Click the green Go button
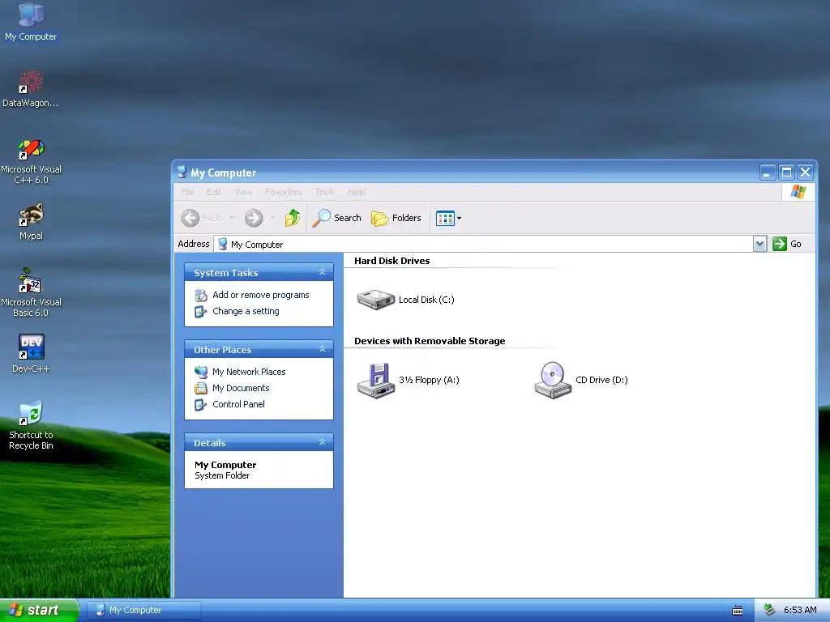 click(787, 244)
